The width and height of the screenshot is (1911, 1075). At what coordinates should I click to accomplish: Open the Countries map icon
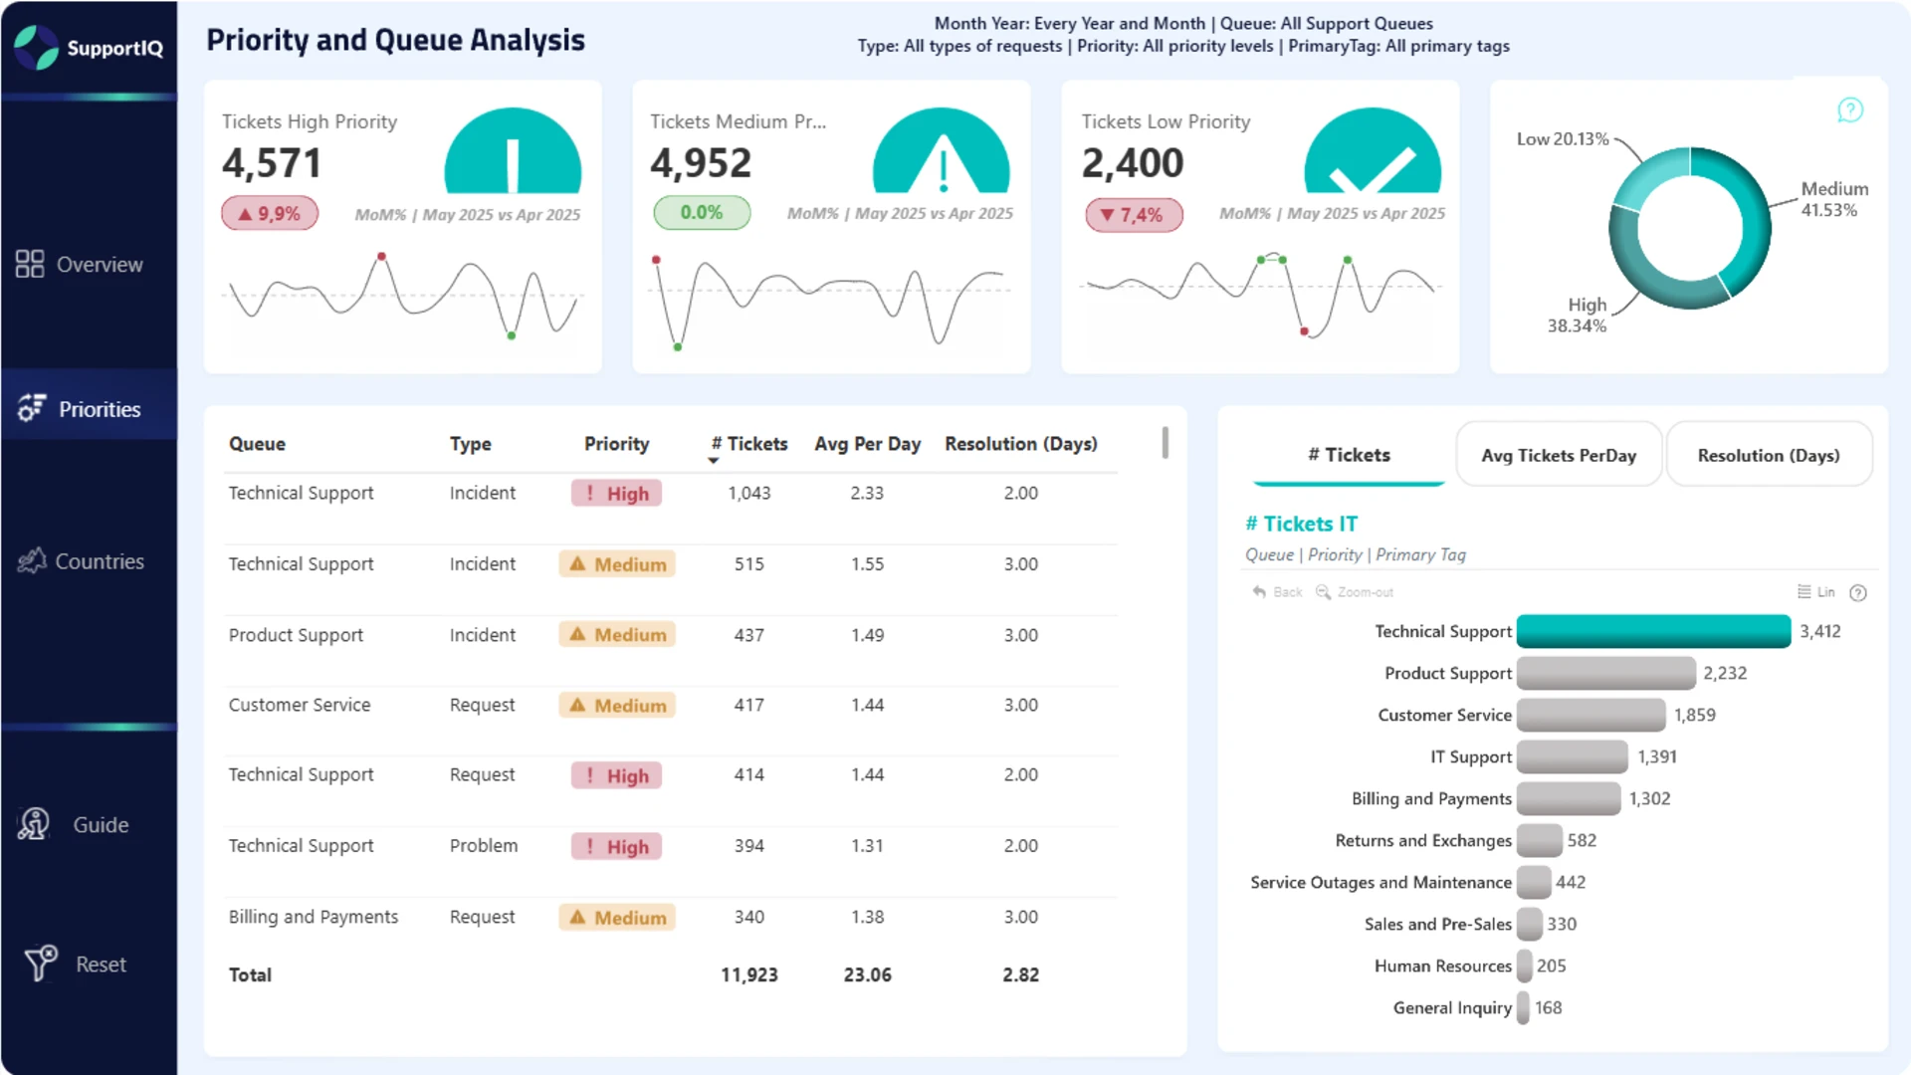click(32, 561)
